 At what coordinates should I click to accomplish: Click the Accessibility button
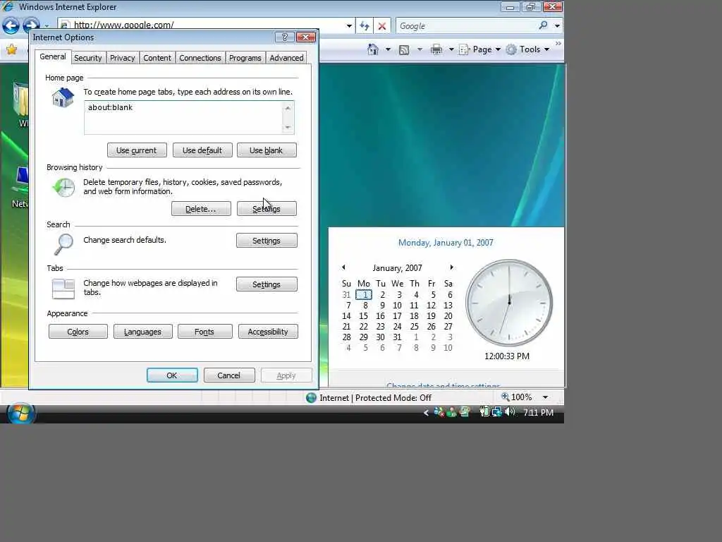[268, 332]
